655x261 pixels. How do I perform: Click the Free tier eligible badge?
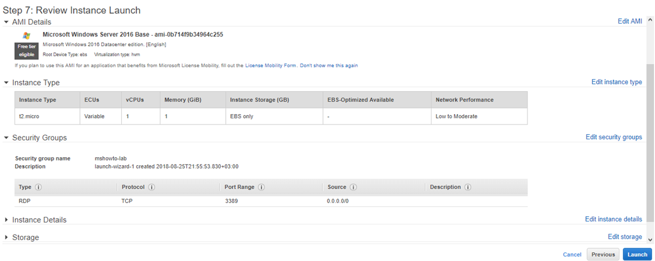pyautogui.click(x=27, y=51)
